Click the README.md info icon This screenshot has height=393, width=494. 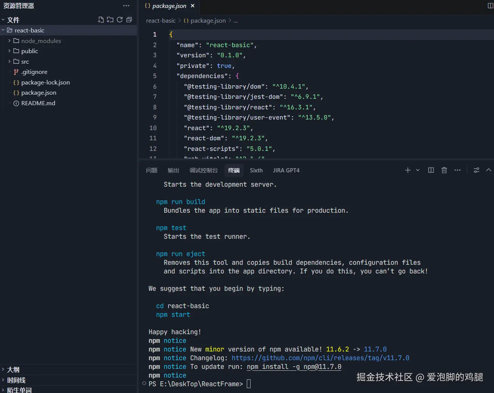[16, 103]
